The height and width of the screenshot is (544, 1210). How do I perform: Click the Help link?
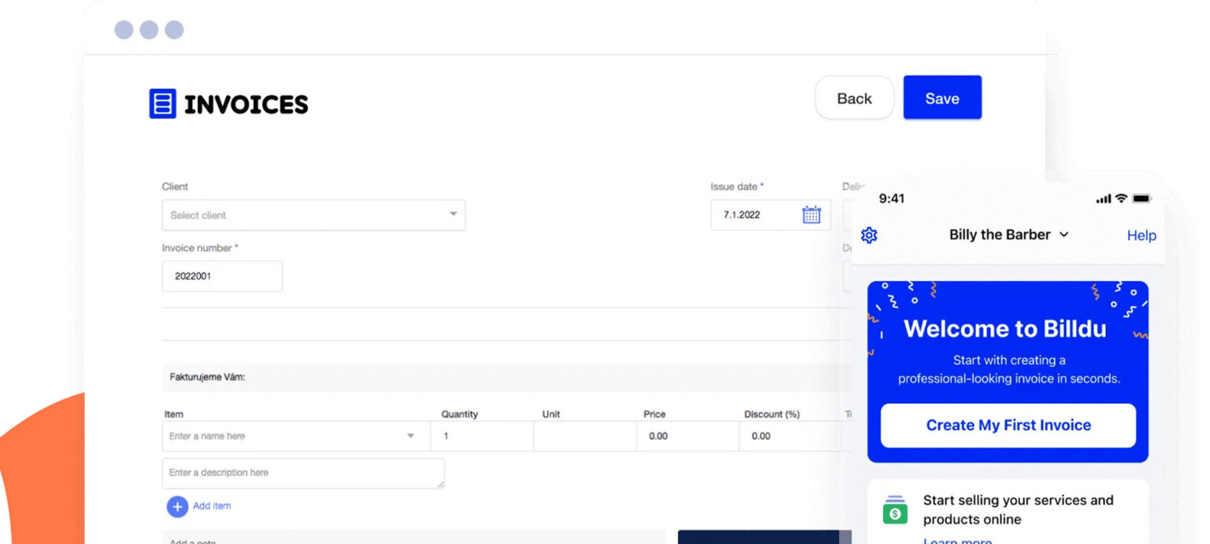pos(1141,235)
